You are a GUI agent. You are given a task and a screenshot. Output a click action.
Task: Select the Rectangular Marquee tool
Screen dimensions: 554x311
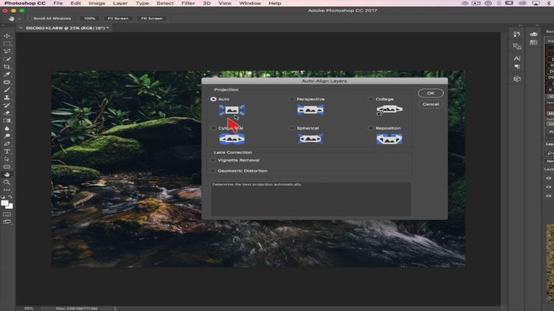[7, 44]
